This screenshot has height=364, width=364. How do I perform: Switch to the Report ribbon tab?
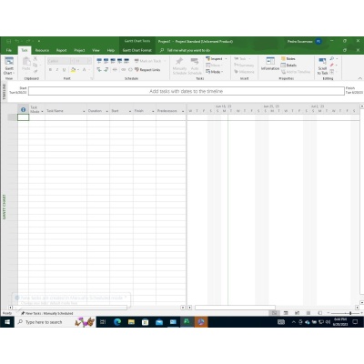click(61, 50)
